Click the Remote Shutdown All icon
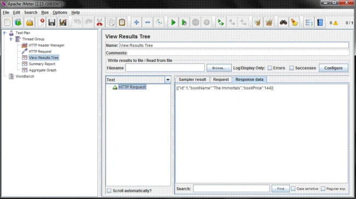 coord(243,22)
